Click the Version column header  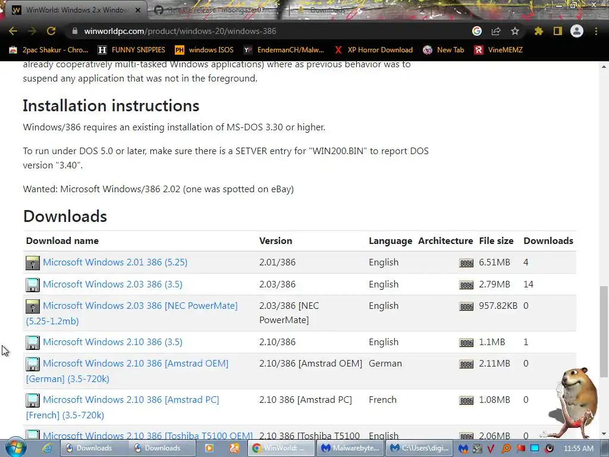276,241
